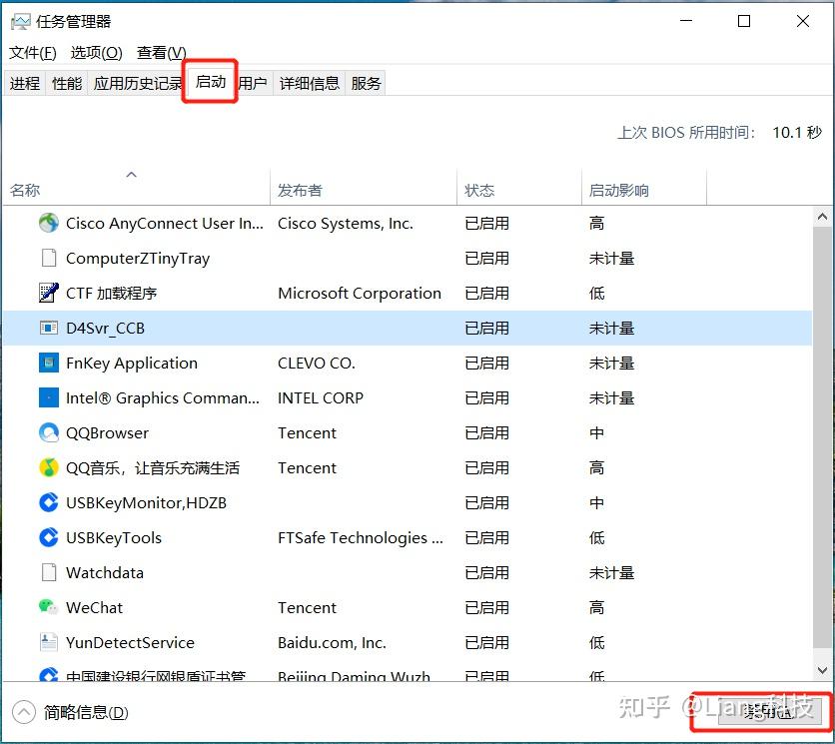
Task: Sort the list by 名称 column header
Action: pyautogui.click(x=137, y=188)
